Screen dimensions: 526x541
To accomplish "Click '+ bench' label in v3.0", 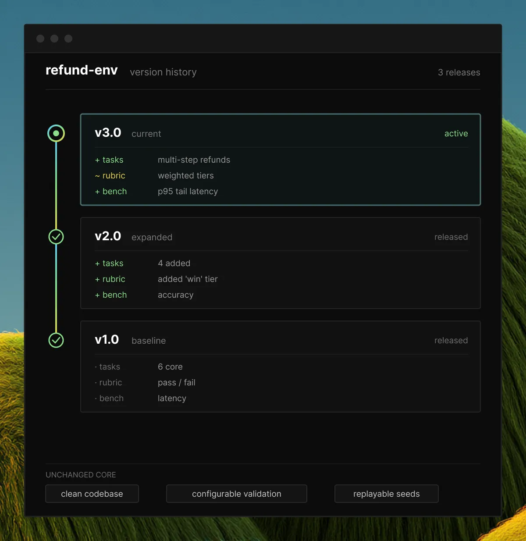I will click(111, 192).
